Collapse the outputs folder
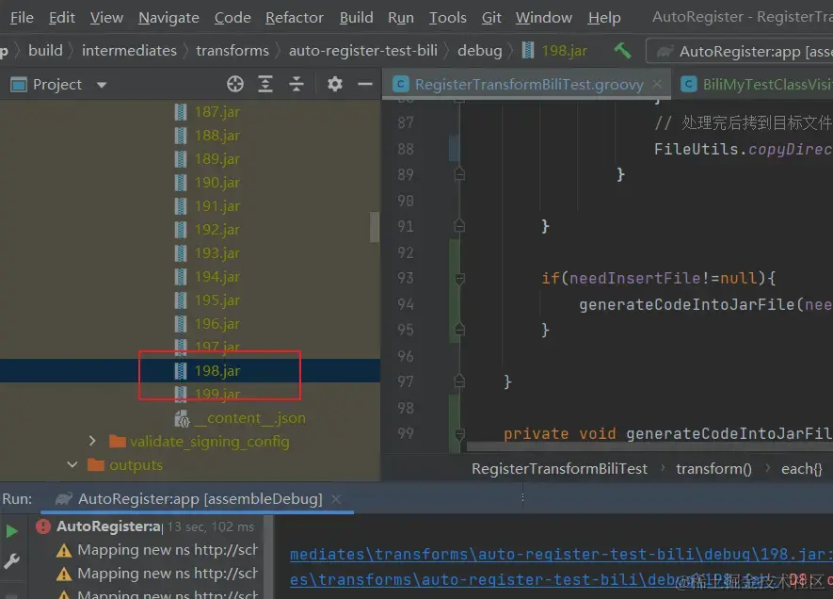This screenshot has height=599, width=833. [72, 464]
